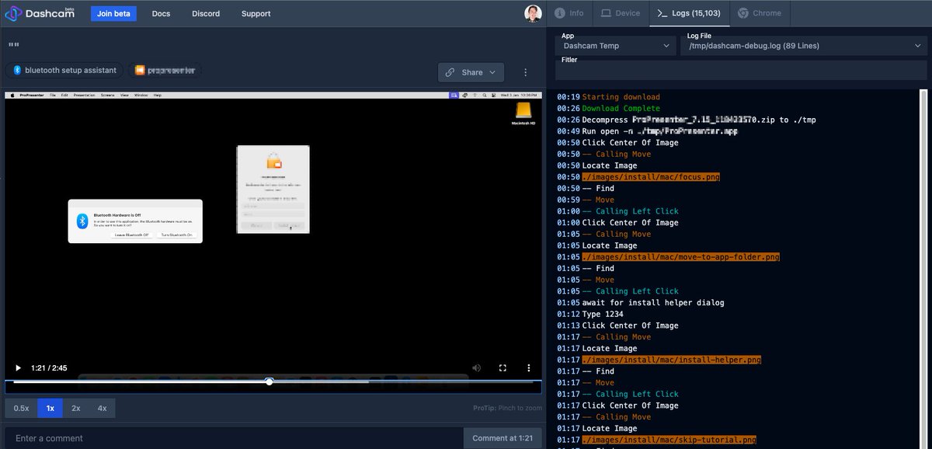The width and height of the screenshot is (932, 449).
Task: Click Leave Bluetooth Off in the video
Action: (x=131, y=235)
